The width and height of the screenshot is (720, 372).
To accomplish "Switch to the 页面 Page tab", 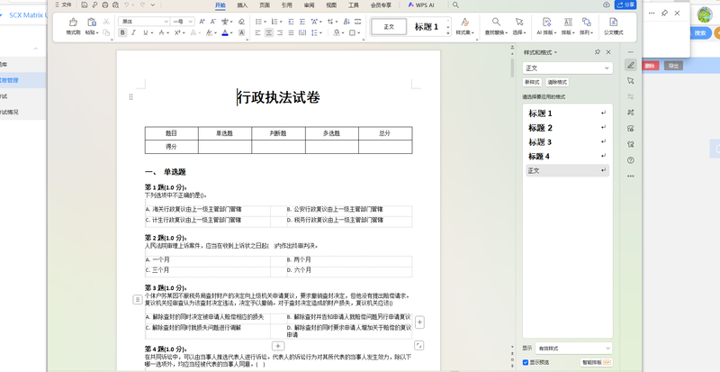I will click(x=265, y=5).
